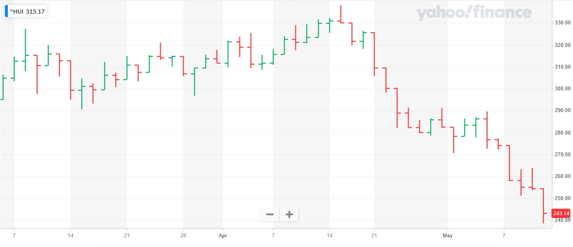This screenshot has height=247, width=573.
Task: Zoom out using the minus button
Action: (x=270, y=214)
